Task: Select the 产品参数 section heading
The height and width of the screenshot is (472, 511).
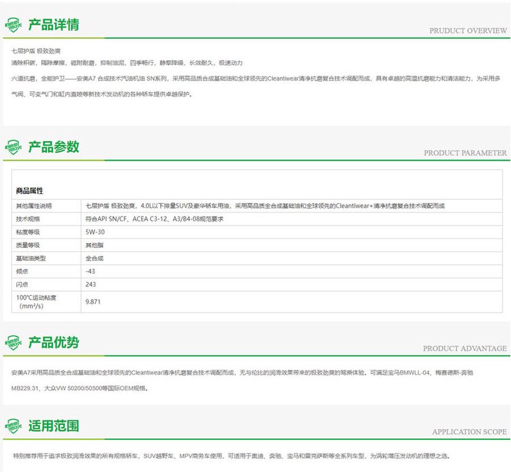Action: click(x=53, y=146)
